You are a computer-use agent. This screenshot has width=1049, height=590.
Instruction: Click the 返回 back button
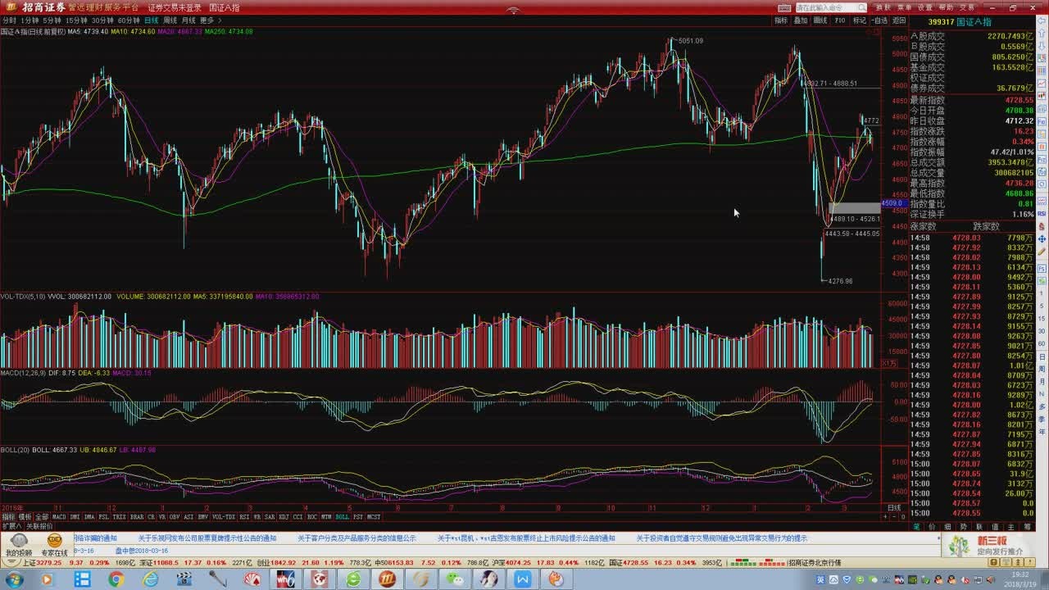pyautogui.click(x=899, y=20)
